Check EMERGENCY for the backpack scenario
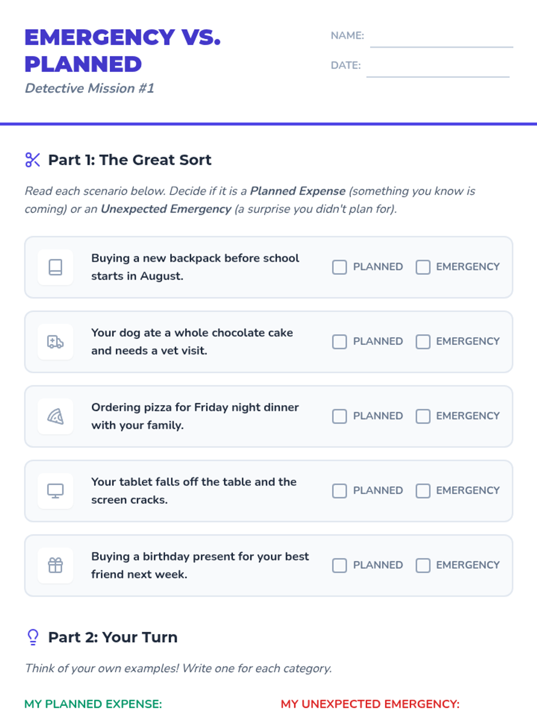This screenshot has width=537, height=716. 423,267
